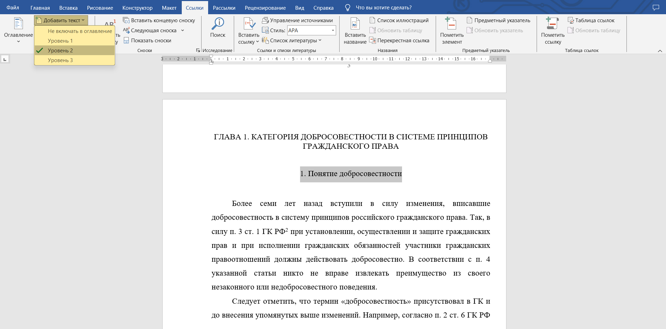
Task: Click the Что вы хотите сделать search box
Action: pos(384,8)
